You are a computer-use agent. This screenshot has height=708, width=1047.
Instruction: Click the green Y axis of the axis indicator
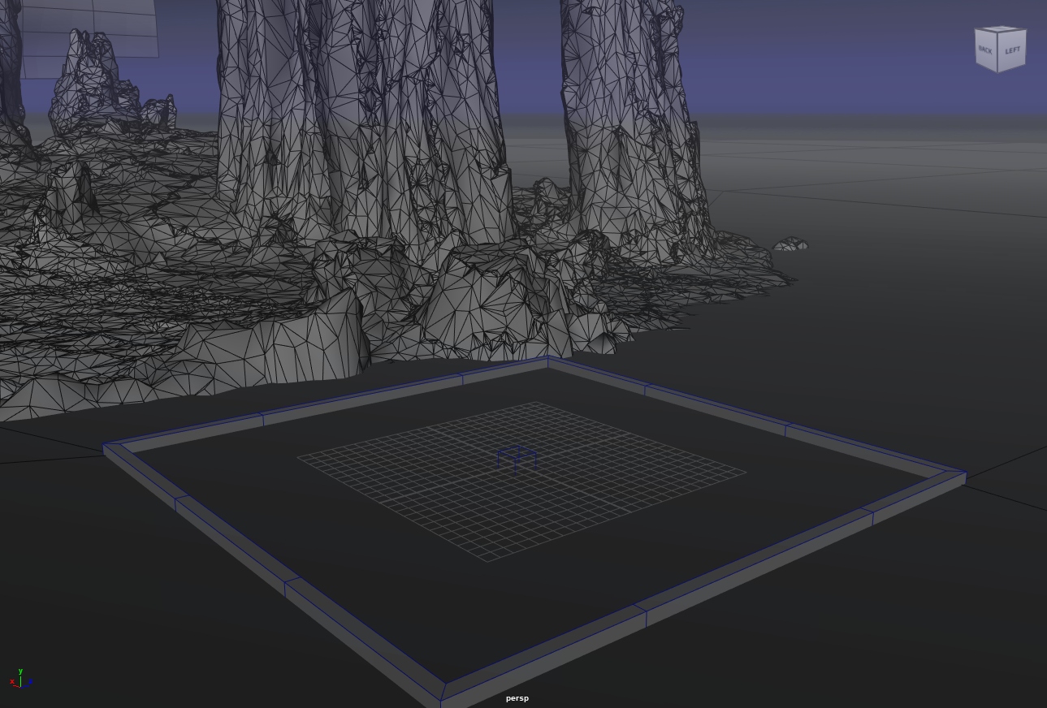pyautogui.click(x=20, y=677)
